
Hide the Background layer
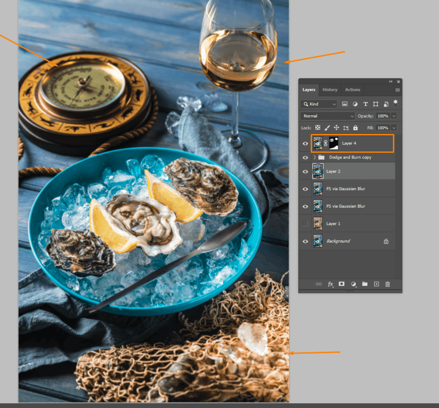tap(305, 241)
